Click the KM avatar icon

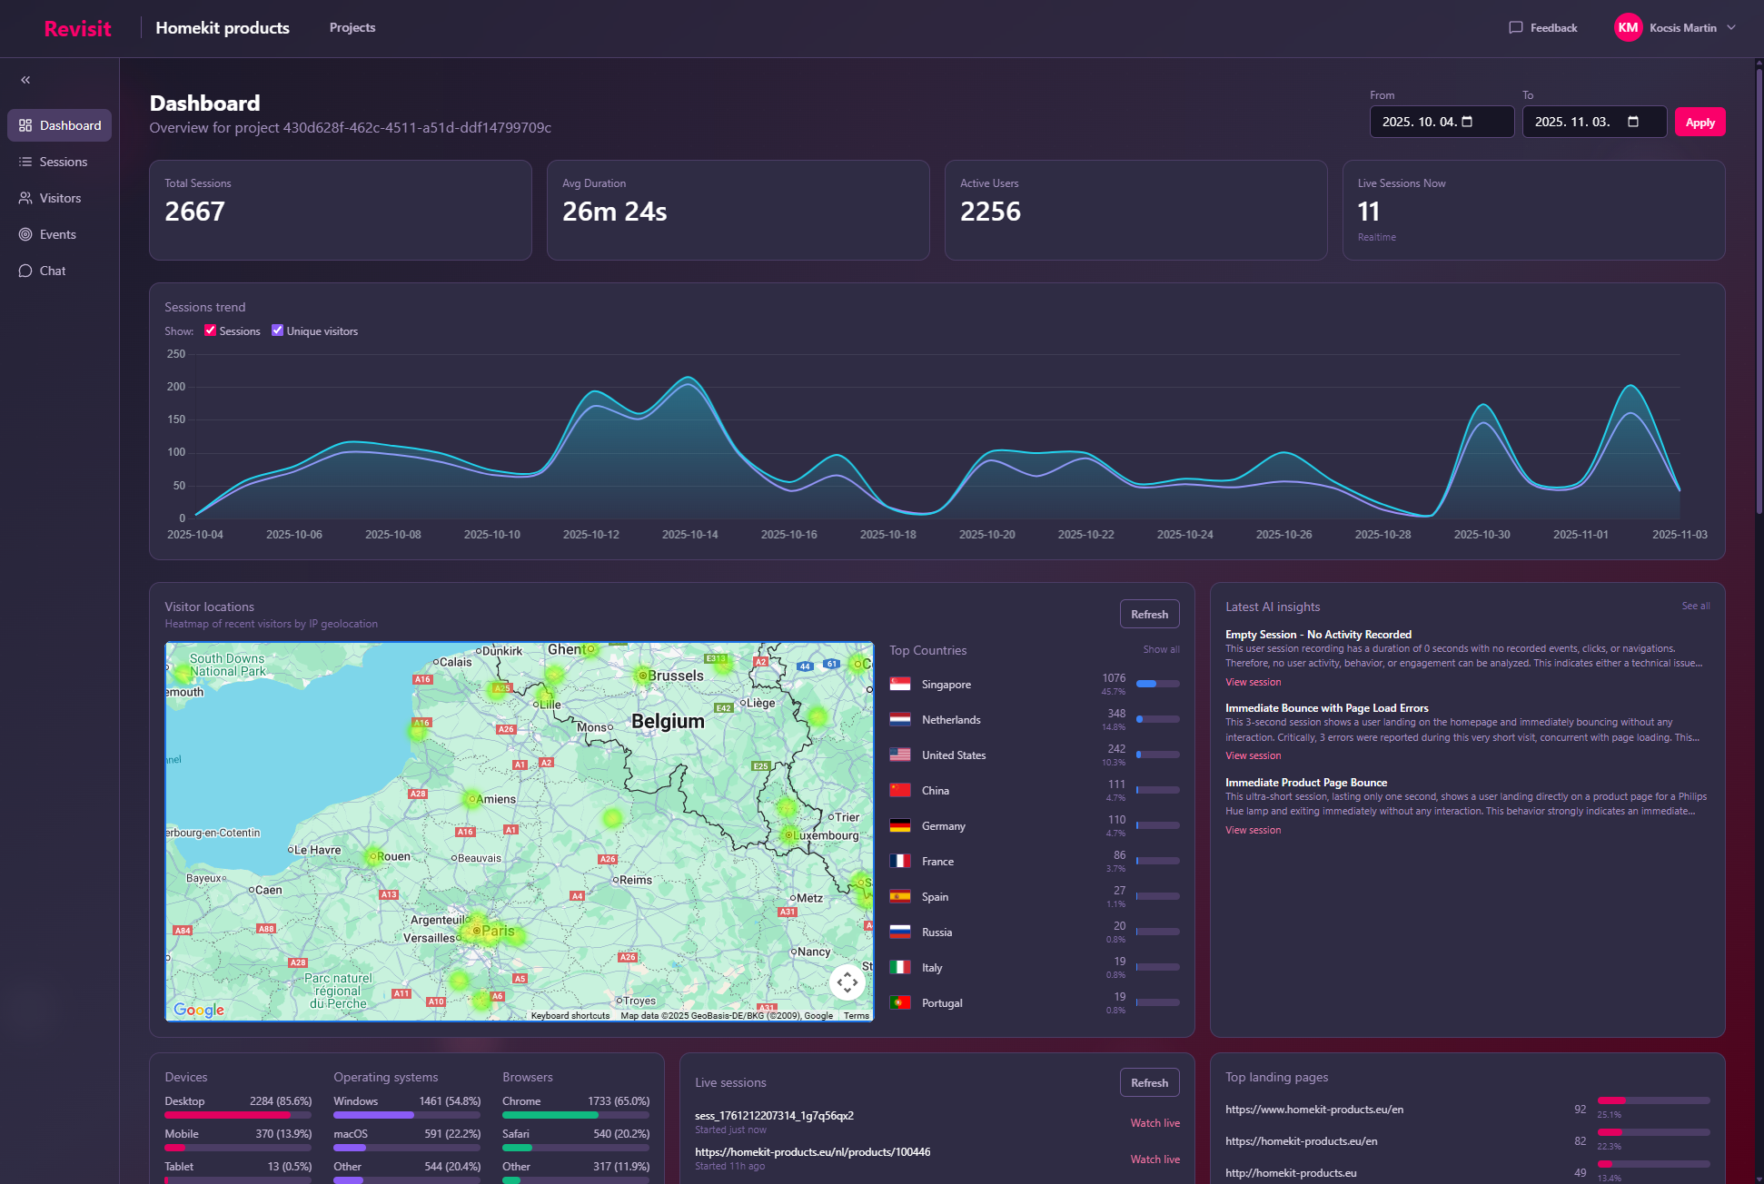point(1629,27)
